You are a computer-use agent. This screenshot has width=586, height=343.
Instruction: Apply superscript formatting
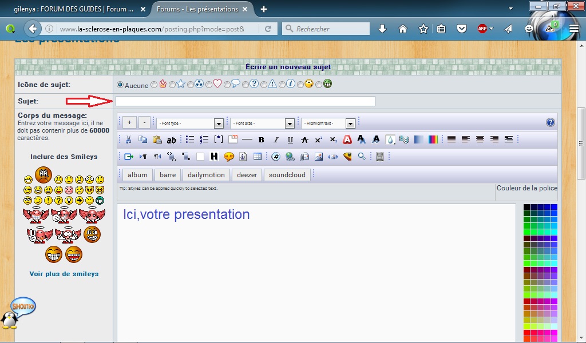318,140
